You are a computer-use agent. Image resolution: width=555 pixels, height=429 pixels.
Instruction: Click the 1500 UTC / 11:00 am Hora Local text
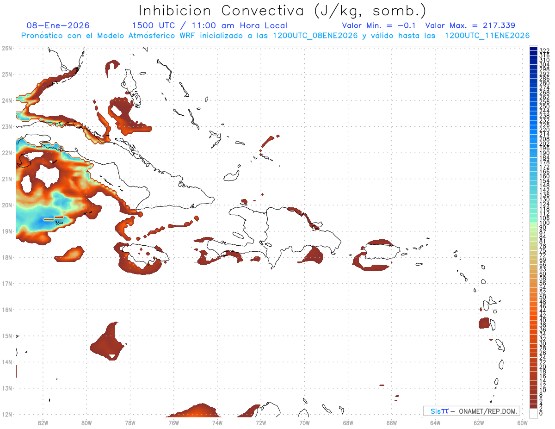point(210,26)
